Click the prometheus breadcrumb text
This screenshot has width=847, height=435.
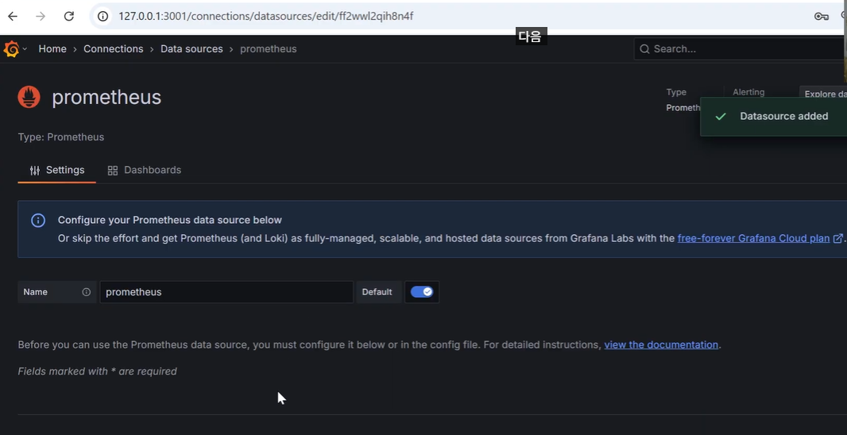pos(269,49)
